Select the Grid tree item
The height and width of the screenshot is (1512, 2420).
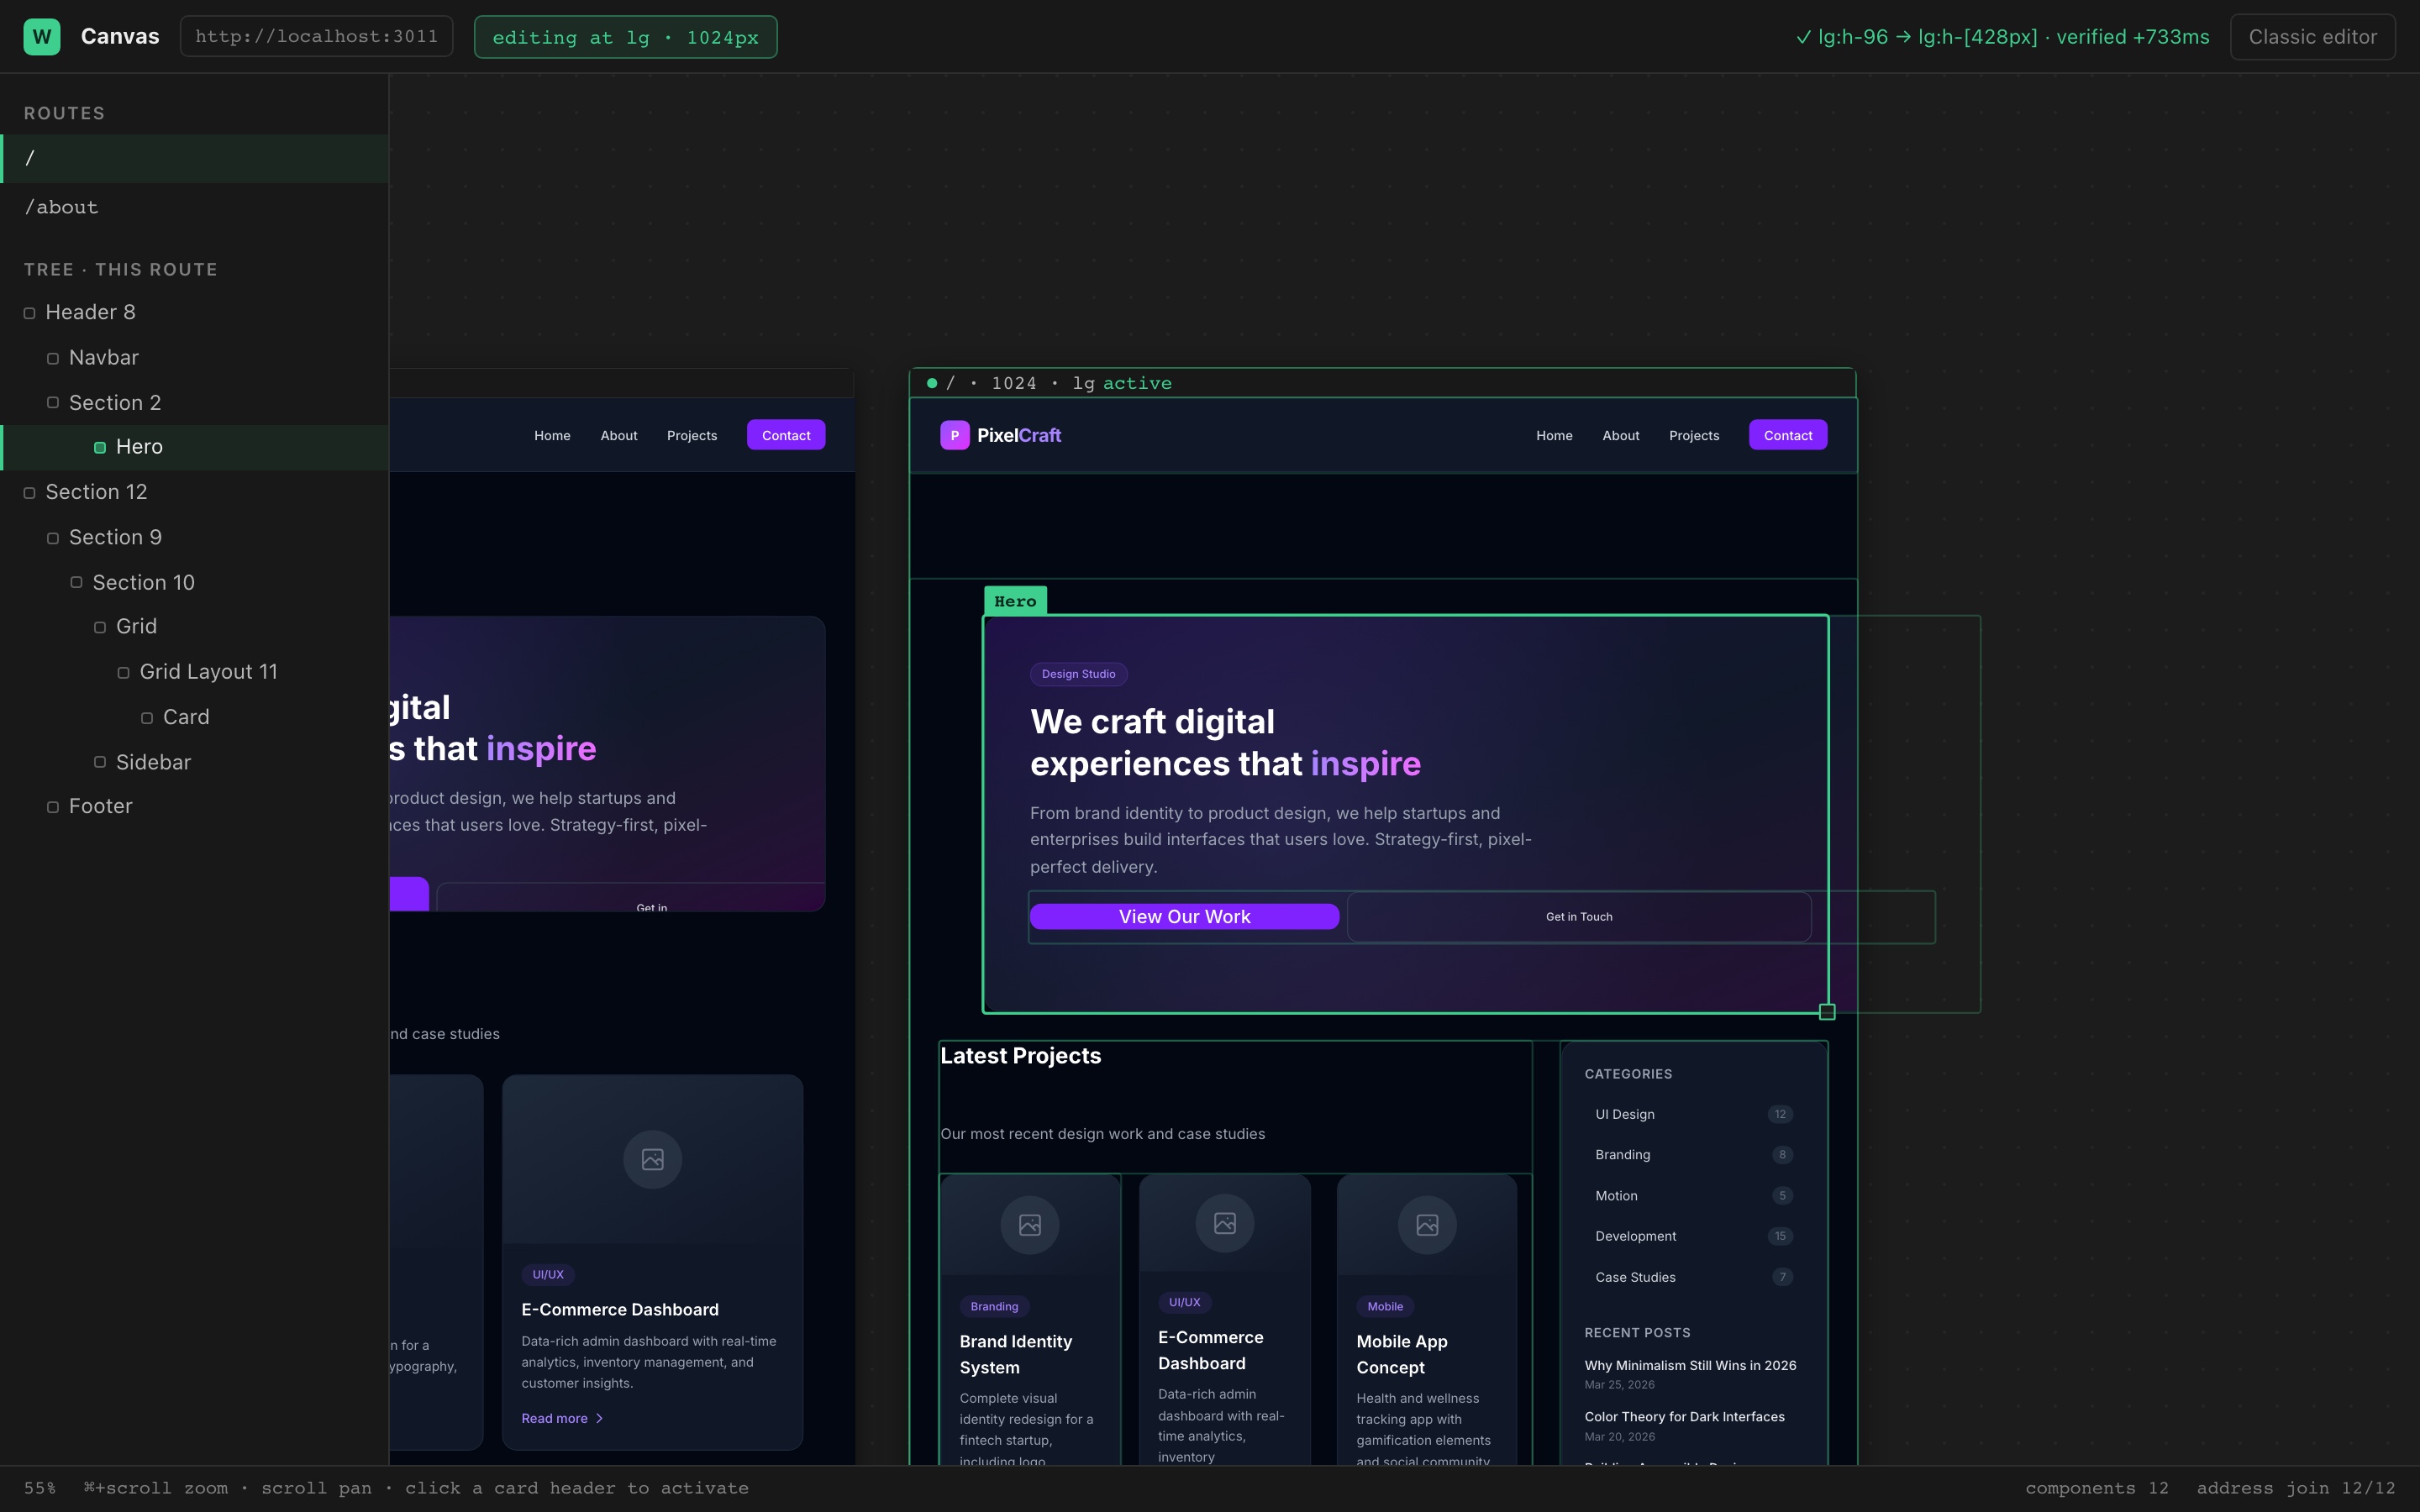coord(194,626)
